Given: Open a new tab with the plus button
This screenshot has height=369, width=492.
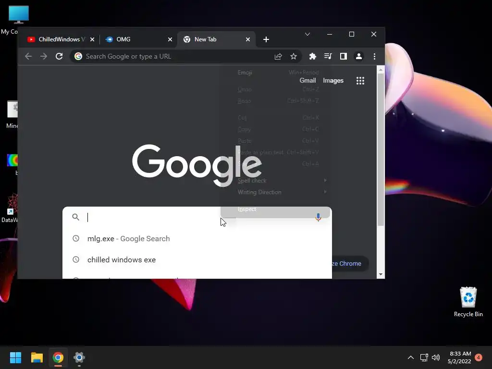Looking at the screenshot, I should click(x=266, y=39).
